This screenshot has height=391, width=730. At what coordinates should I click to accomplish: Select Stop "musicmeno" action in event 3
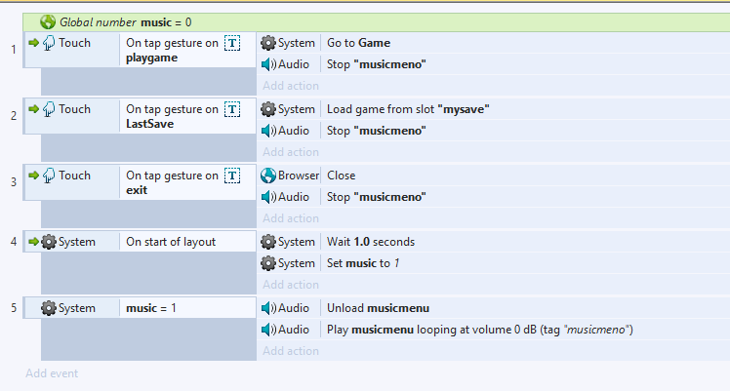pyautogui.click(x=494, y=197)
